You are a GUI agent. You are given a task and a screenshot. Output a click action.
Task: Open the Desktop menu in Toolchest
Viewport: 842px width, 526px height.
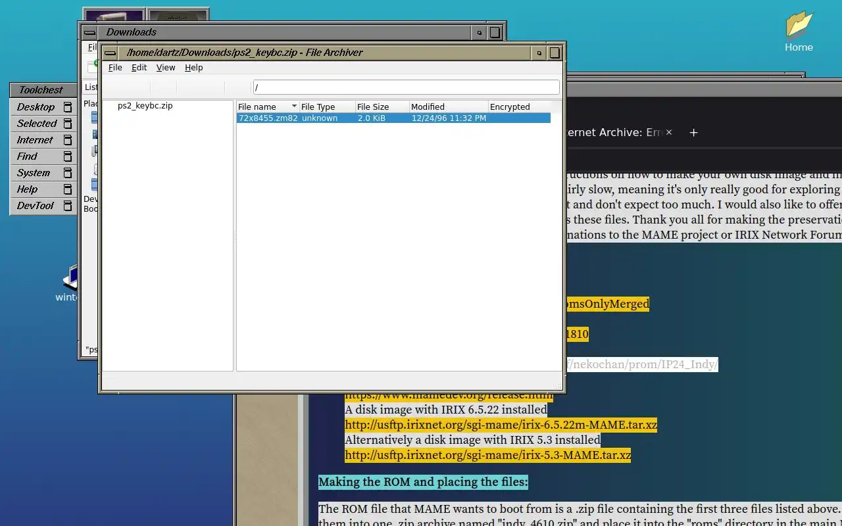[43, 107]
